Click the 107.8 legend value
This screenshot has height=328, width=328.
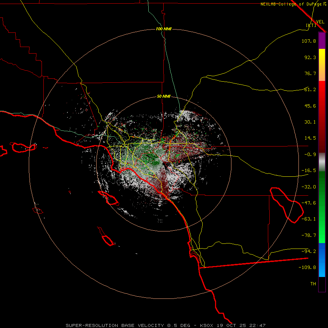tap(309, 41)
